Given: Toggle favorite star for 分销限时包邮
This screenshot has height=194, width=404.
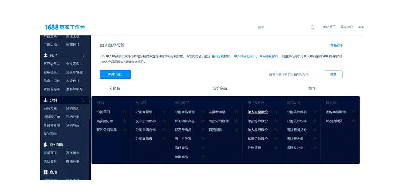Looking at the screenshot, I should 315,121.
